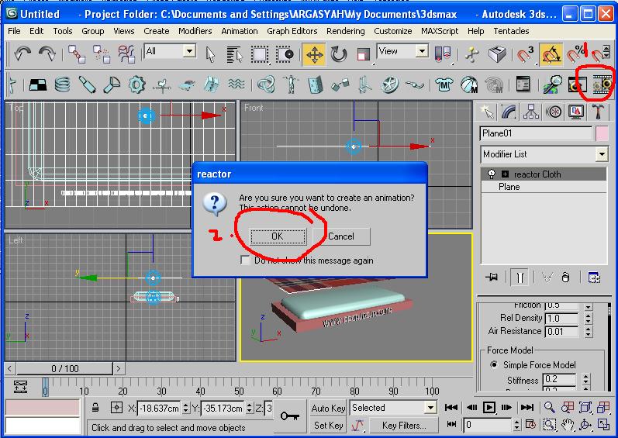Click reactor Create Animation film icon

pyautogui.click(x=602, y=84)
